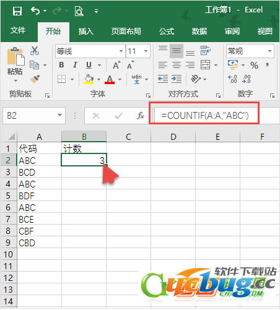The height and width of the screenshot is (310, 280).
Task: Switch to the 页面布局 tab
Action: tap(126, 32)
